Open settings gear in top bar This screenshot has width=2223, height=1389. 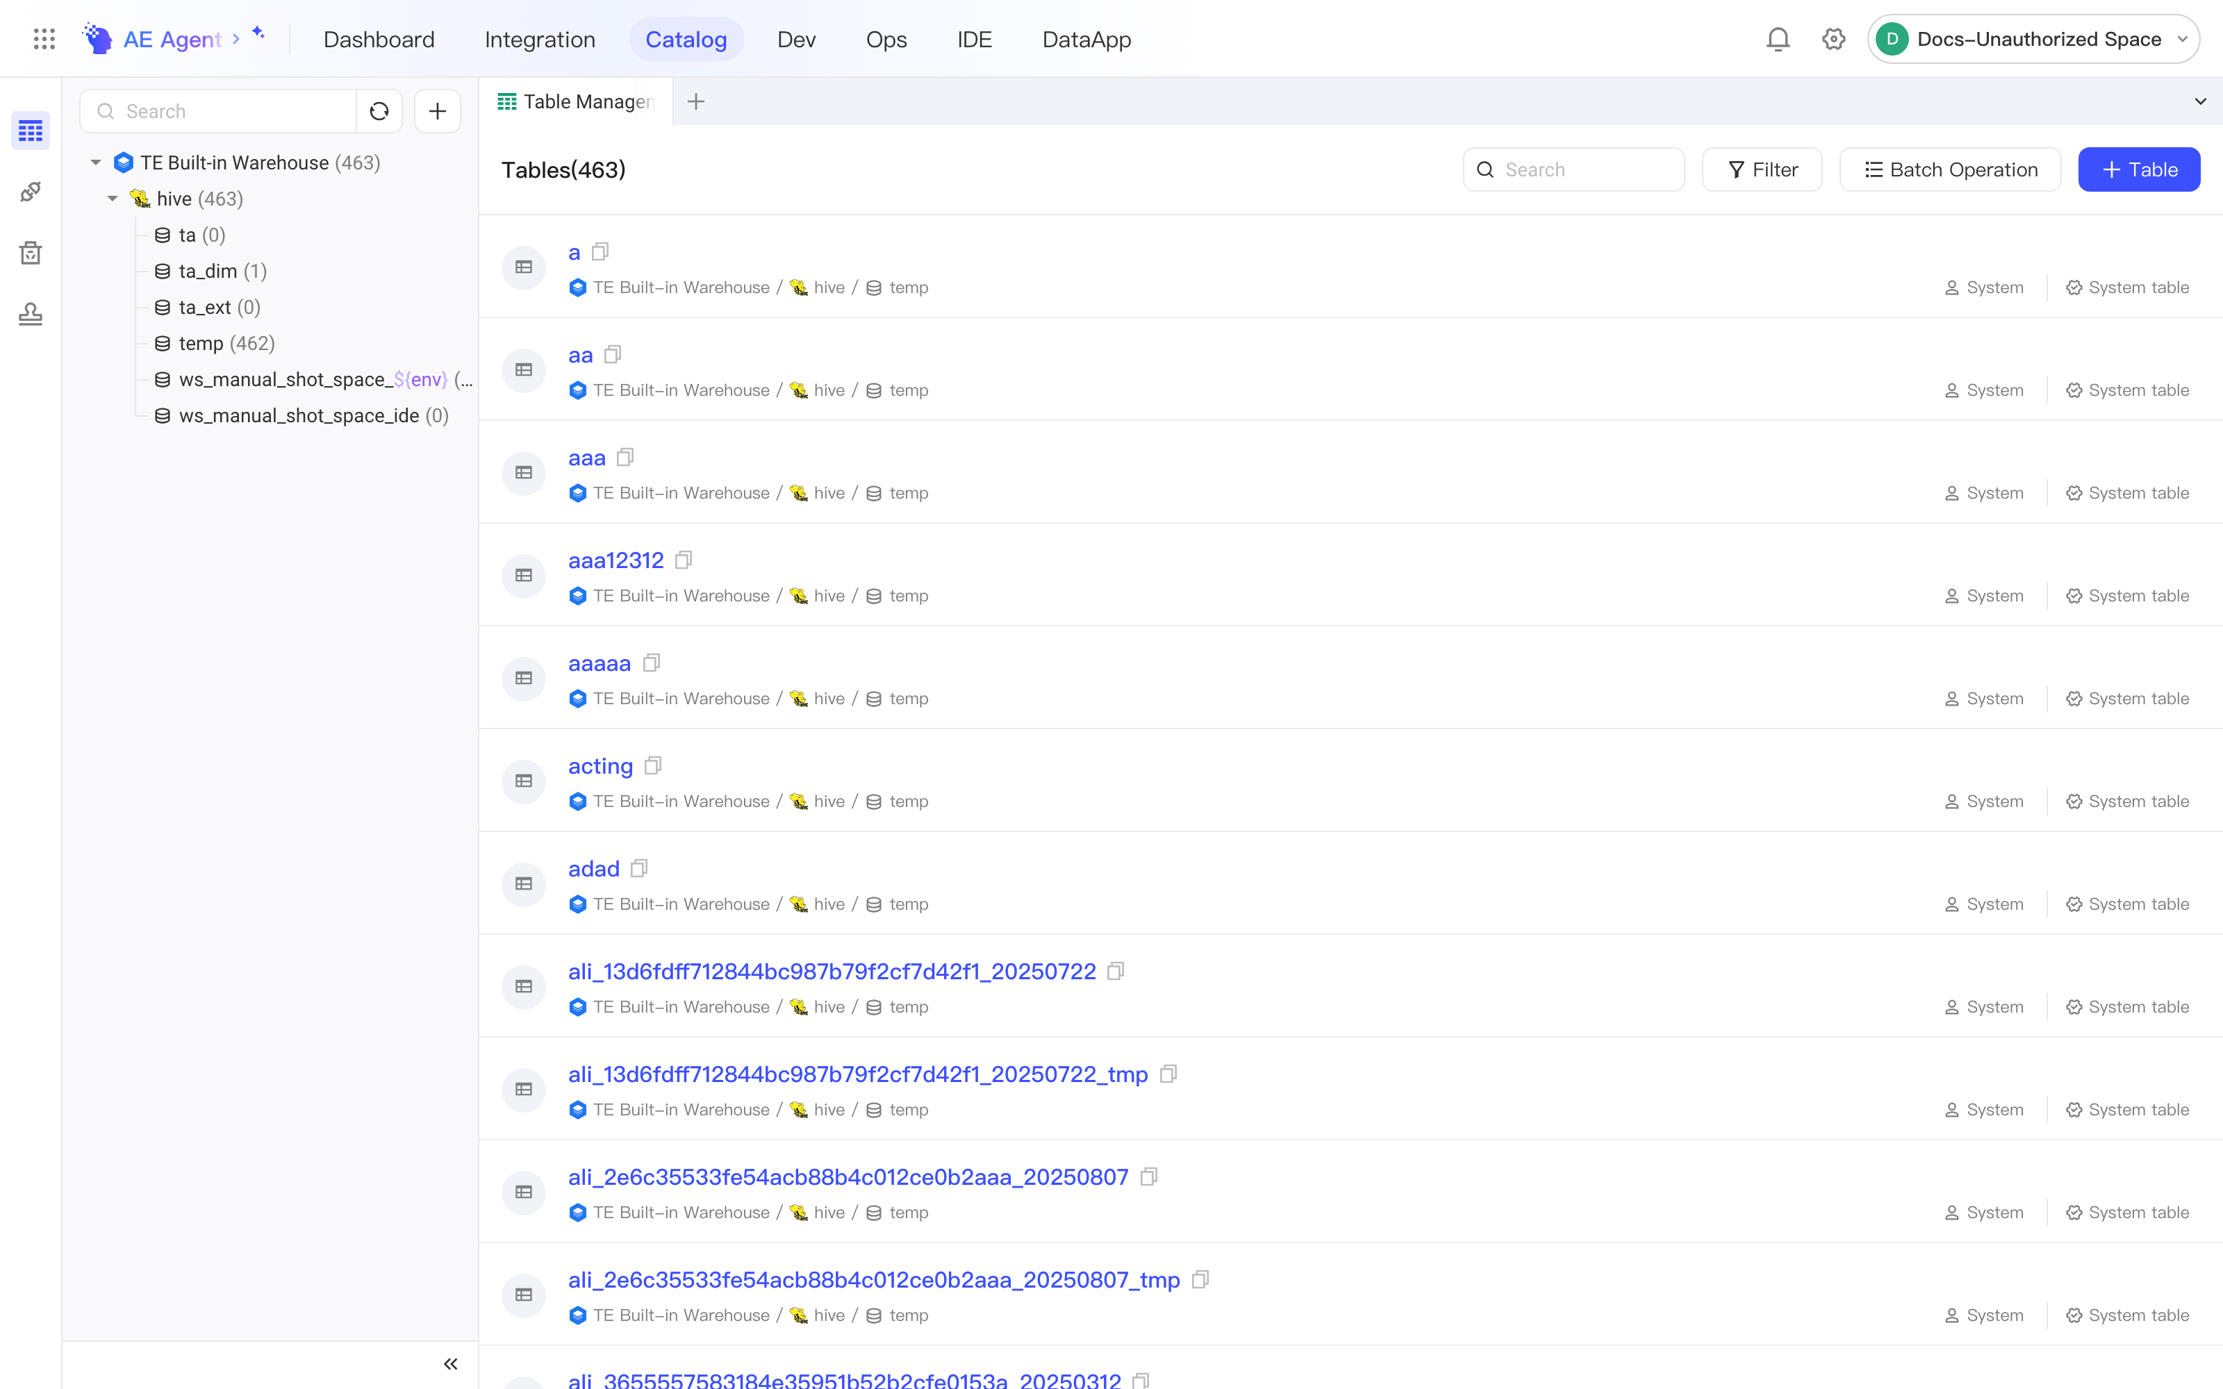tap(1833, 39)
